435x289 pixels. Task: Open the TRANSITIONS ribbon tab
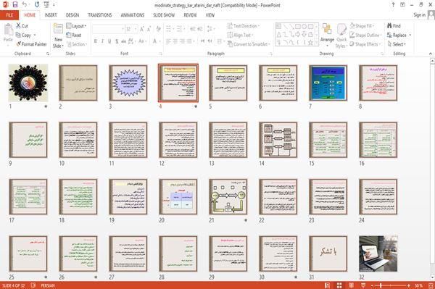[100, 15]
